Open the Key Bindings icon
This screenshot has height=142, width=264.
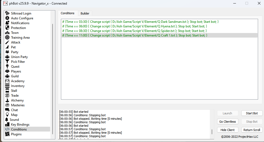tap(7, 124)
